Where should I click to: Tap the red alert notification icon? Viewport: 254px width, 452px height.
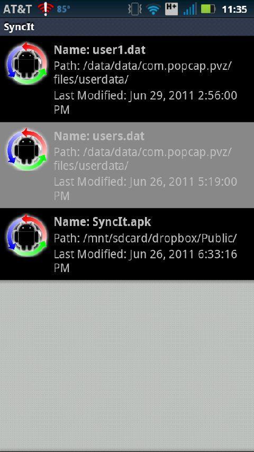[46, 8]
